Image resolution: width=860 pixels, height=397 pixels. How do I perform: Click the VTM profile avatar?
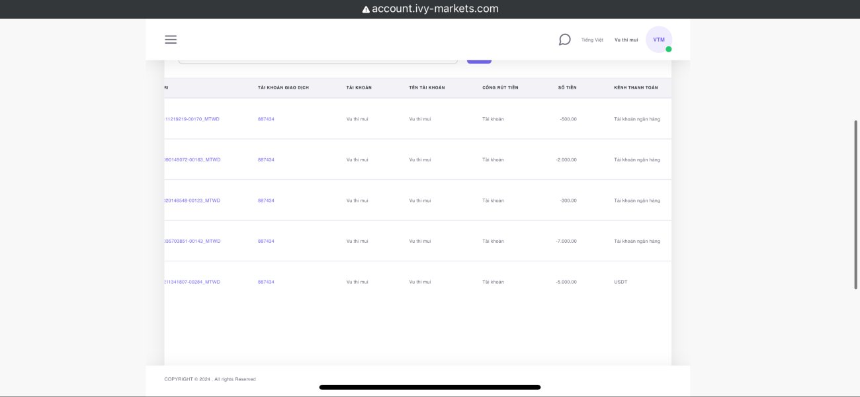[x=659, y=40]
